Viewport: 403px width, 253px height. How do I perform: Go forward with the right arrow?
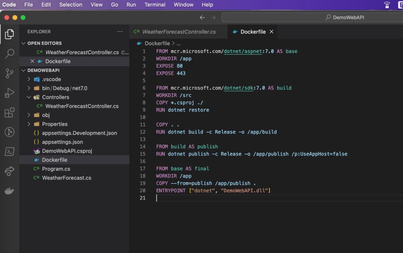point(213,17)
